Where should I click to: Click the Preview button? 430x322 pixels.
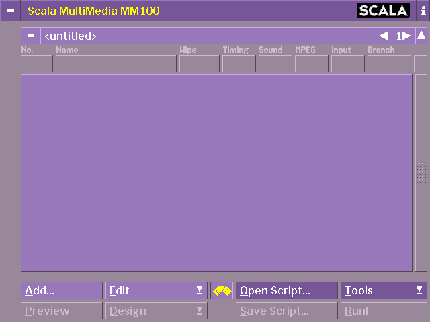(61, 311)
